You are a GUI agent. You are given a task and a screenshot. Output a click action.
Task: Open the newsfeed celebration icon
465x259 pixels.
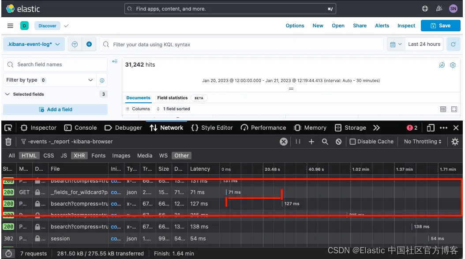439,8
